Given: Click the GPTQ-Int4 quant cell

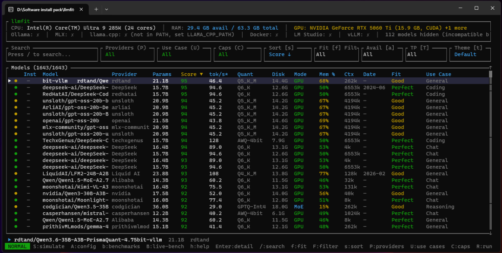Looking at the screenshot, I should 251,207.
